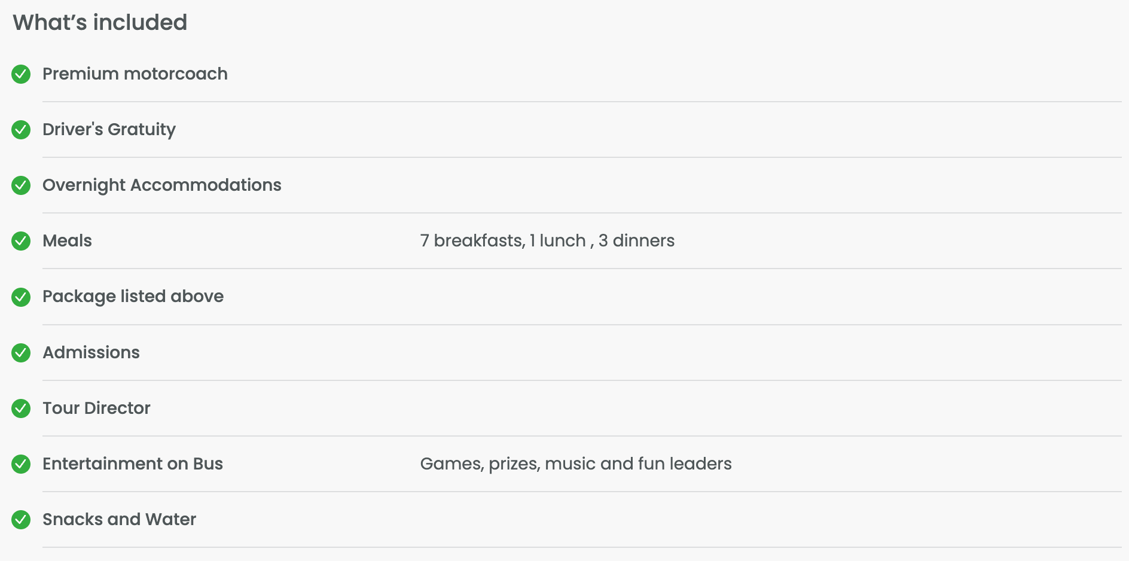Viewport: 1129px width, 561px height.
Task: Click the green check beside Admissions
Action: pos(21,353)
